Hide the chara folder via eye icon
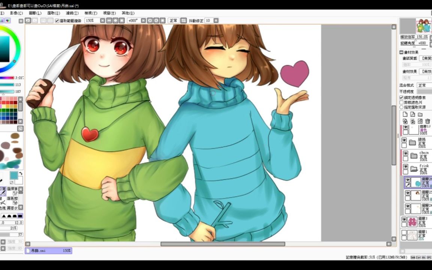 tap(405, 153)
